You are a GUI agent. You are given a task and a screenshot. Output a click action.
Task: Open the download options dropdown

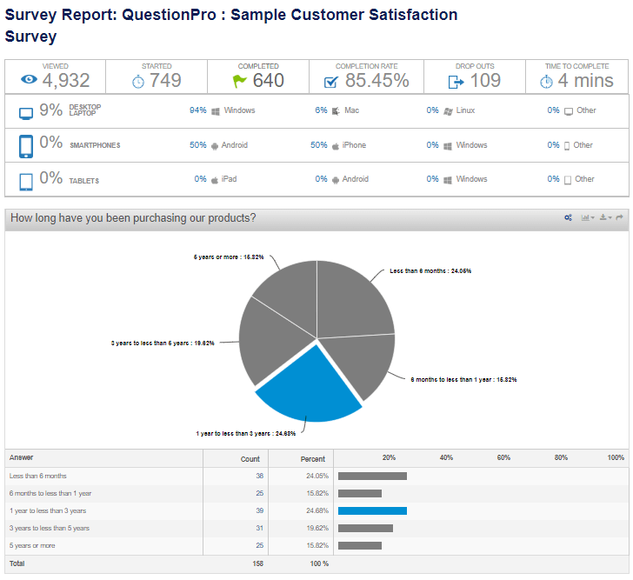(605, 218)
